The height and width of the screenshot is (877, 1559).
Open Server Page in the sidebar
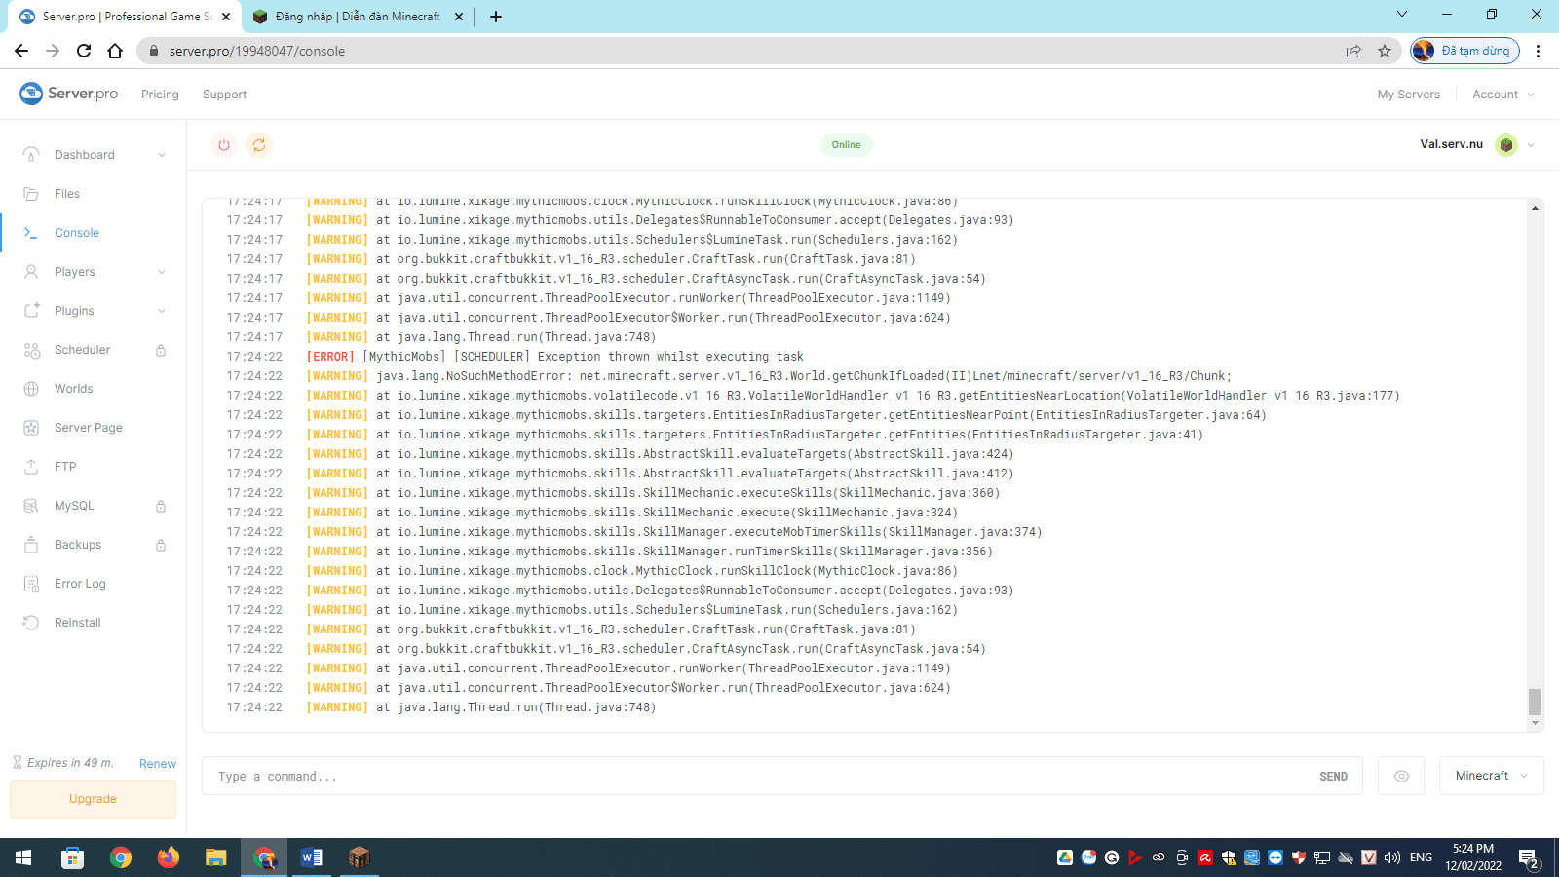coord(89,428)
